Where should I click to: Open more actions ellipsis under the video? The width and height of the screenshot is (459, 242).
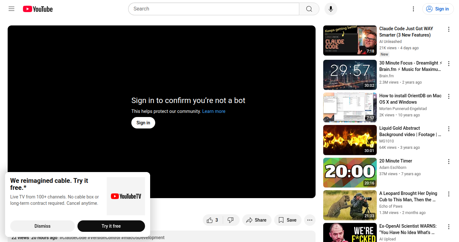(x=310, y=220)
